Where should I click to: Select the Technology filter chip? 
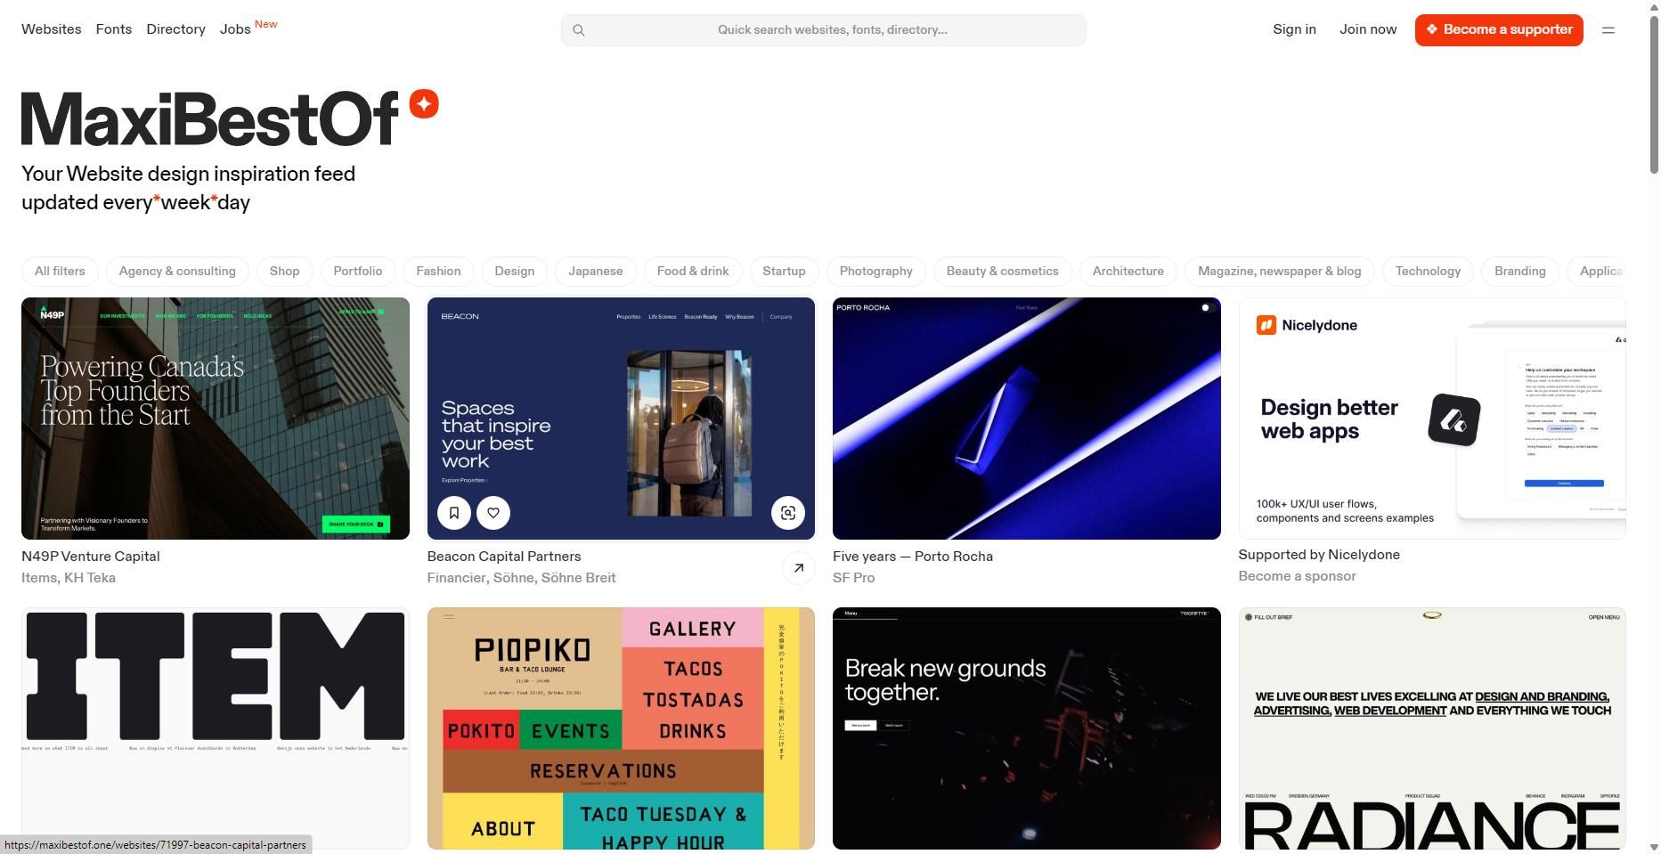(1428, 272)
